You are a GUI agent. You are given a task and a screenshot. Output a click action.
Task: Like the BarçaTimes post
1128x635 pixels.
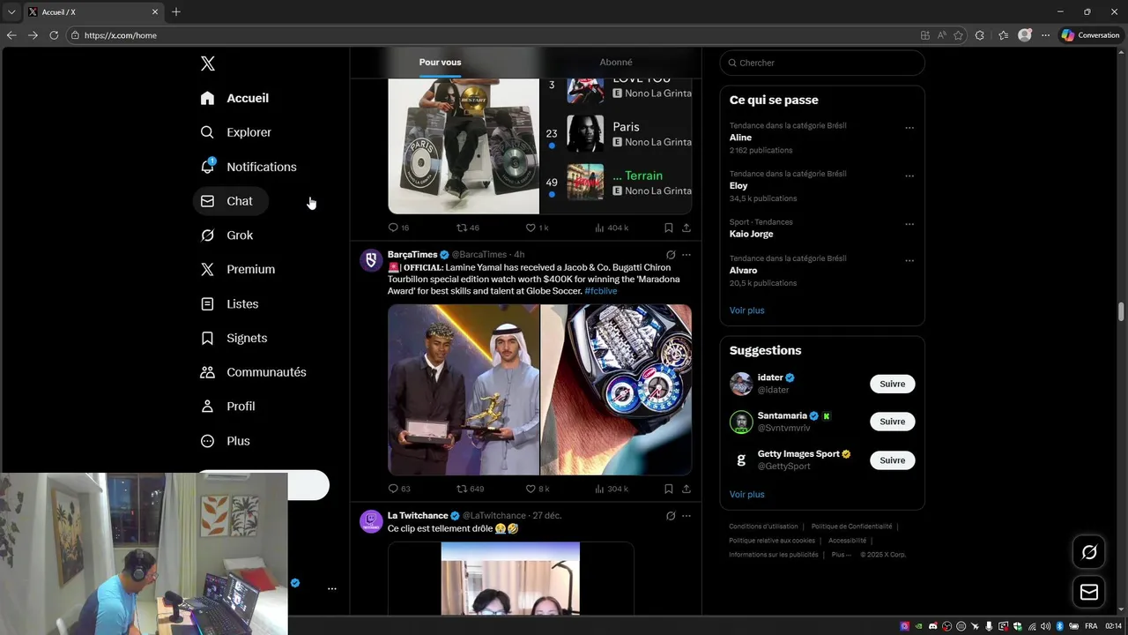click(538, 489)
